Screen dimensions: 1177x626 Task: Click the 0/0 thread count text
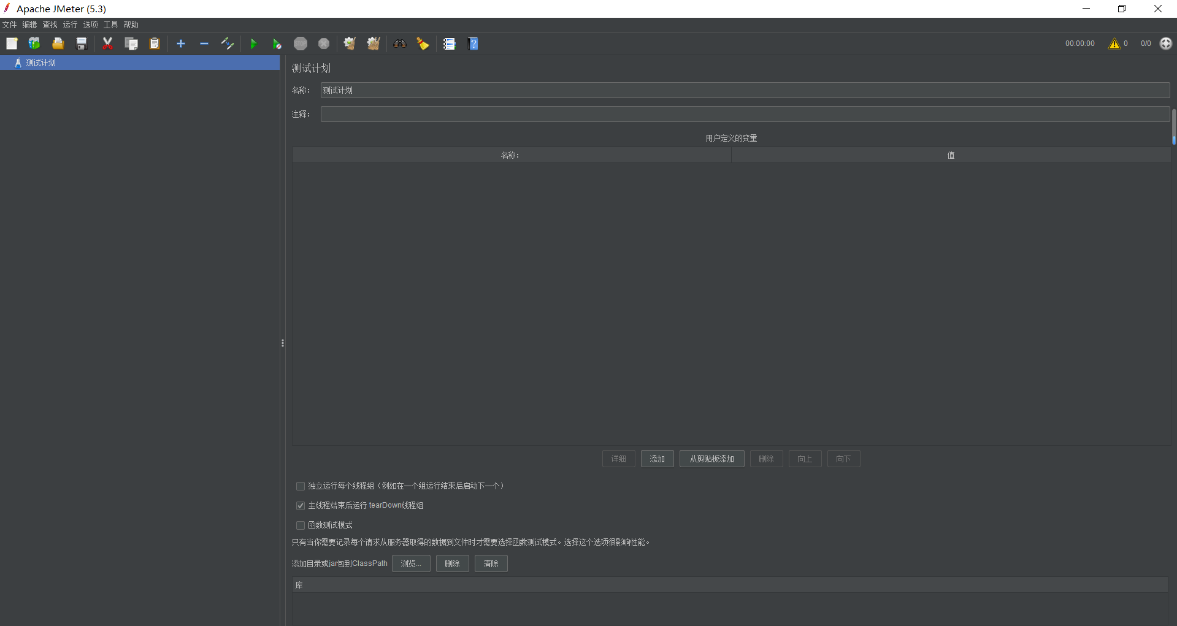point(1146,44)
